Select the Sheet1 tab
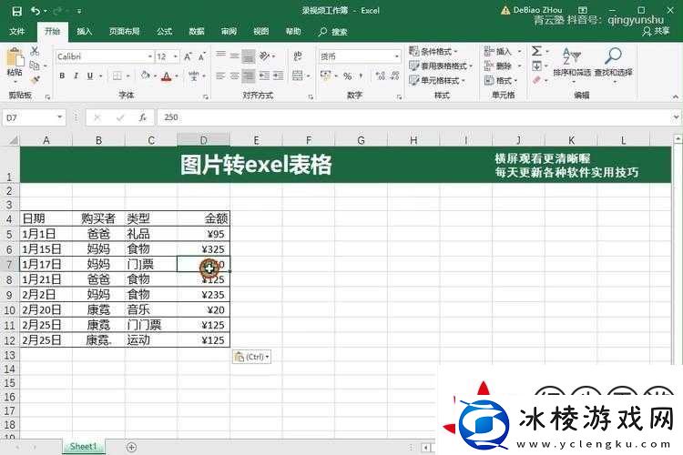683x455 pixels. point(83,446)
